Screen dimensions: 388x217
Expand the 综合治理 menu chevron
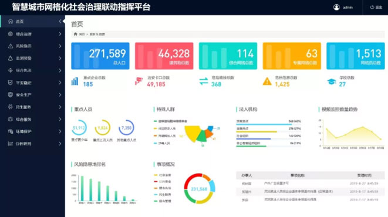(x=60, y=34)
